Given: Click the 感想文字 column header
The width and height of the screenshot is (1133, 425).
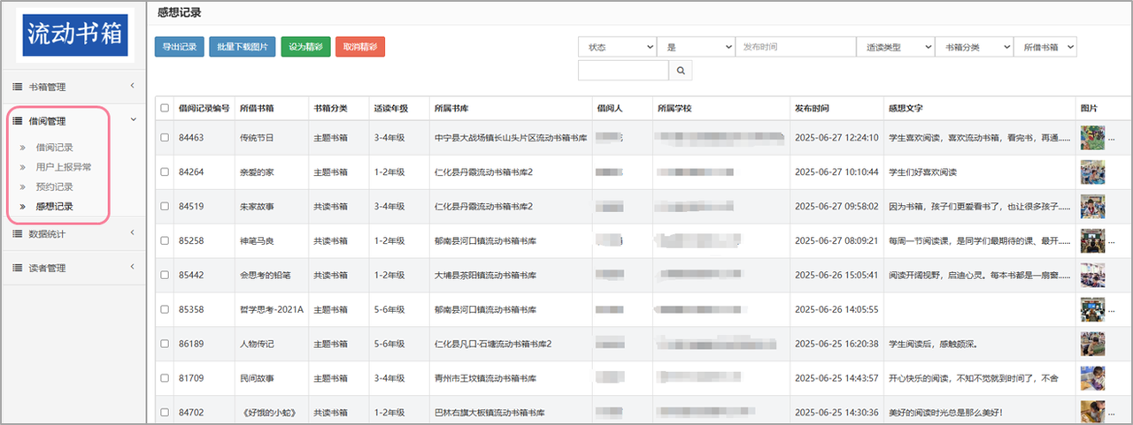Looking at the screenshot, I should pyautogui.click(x=906, y=108).
